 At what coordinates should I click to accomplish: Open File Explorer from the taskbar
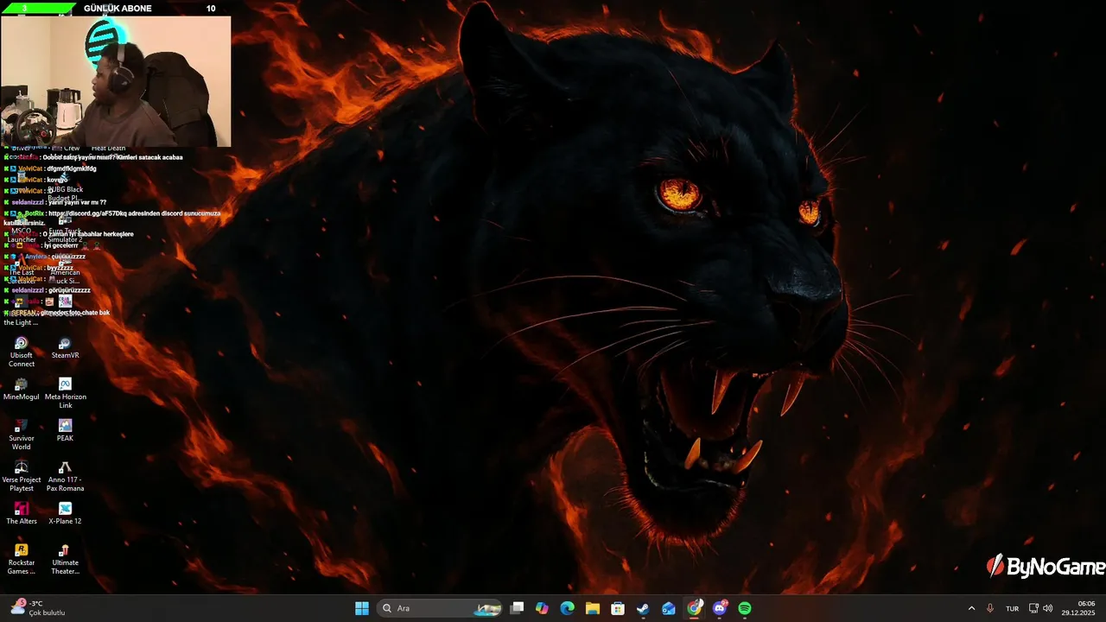tap(592, 608)
